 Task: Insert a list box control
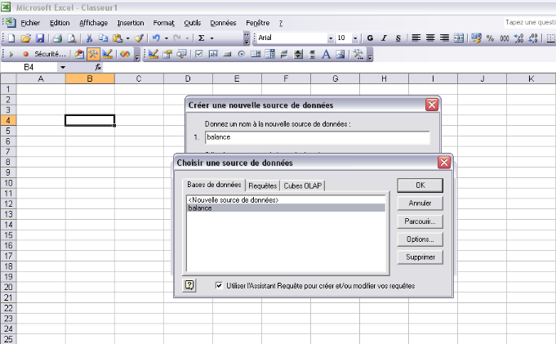[256, 54]
